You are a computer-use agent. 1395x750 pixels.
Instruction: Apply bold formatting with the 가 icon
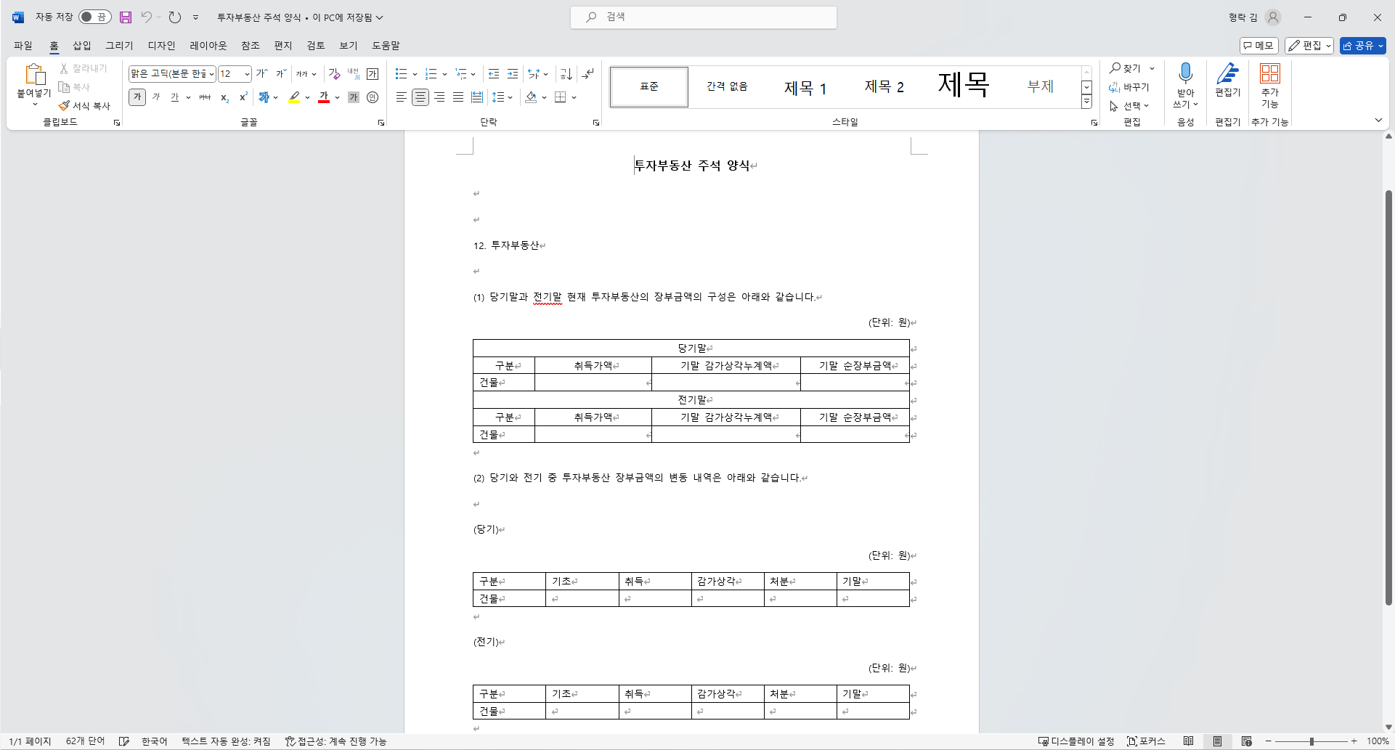137,97
